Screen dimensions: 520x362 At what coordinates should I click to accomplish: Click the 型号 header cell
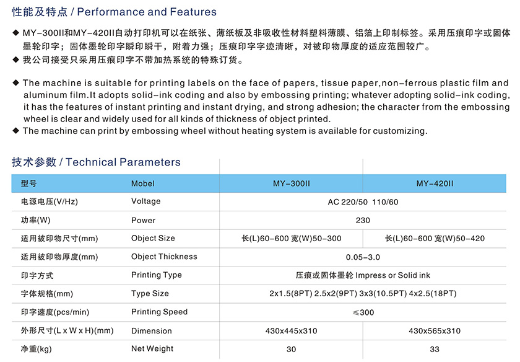(28, 183)
